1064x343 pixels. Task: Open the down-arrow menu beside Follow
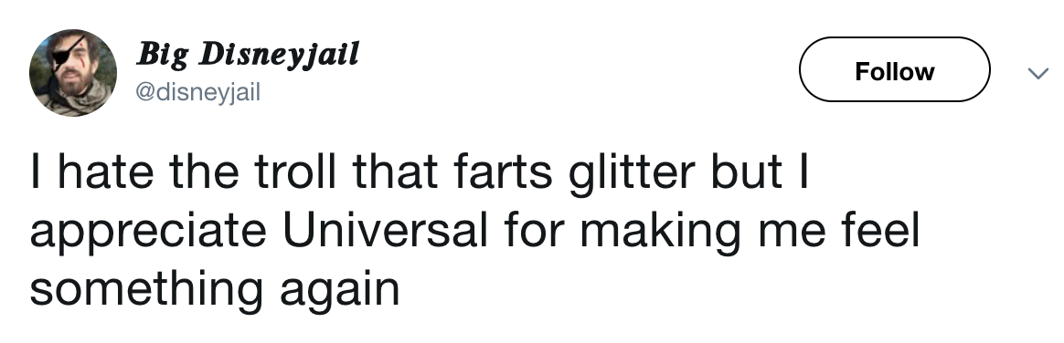[1038, 73]
